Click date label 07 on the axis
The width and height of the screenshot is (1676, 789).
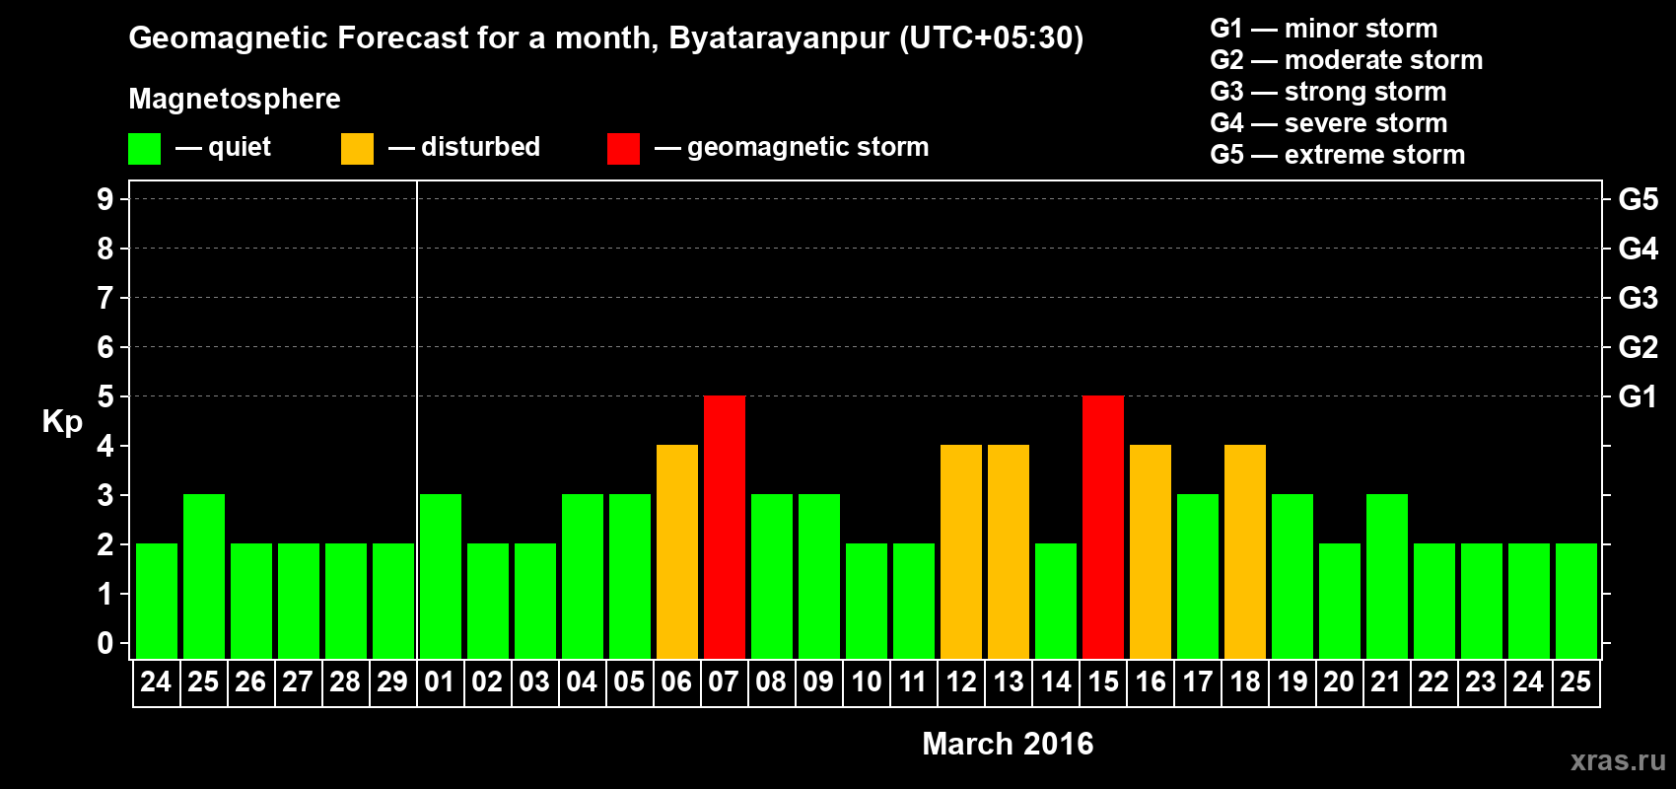click(724, 682)
